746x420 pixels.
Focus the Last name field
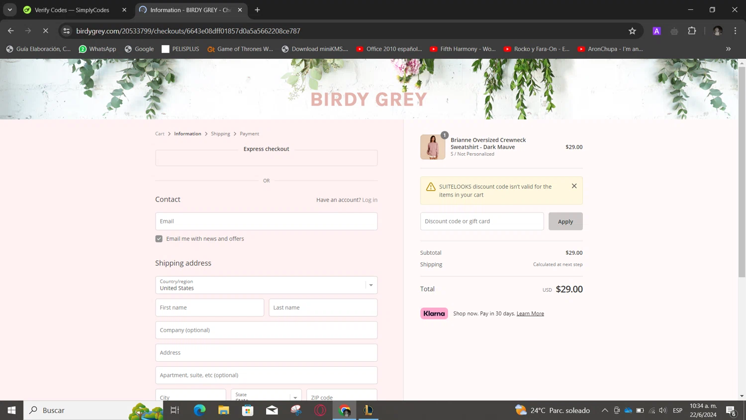pos(323,308)
